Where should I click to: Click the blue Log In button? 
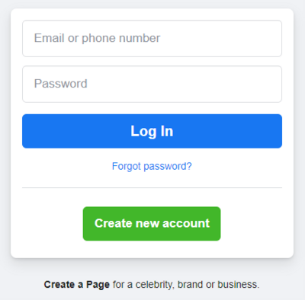(x=152, y=131)
